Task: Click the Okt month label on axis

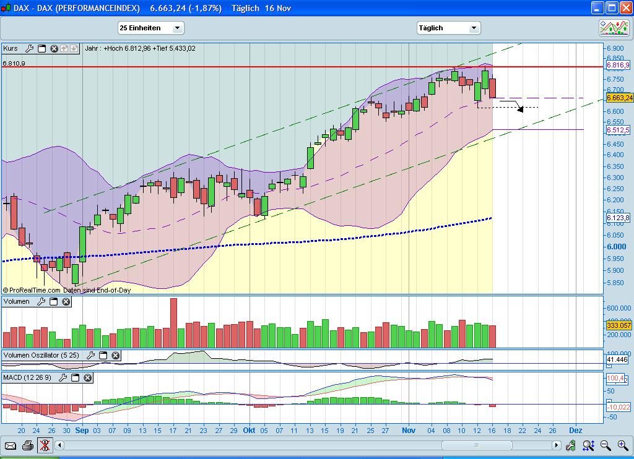Action: coord(249,431)
